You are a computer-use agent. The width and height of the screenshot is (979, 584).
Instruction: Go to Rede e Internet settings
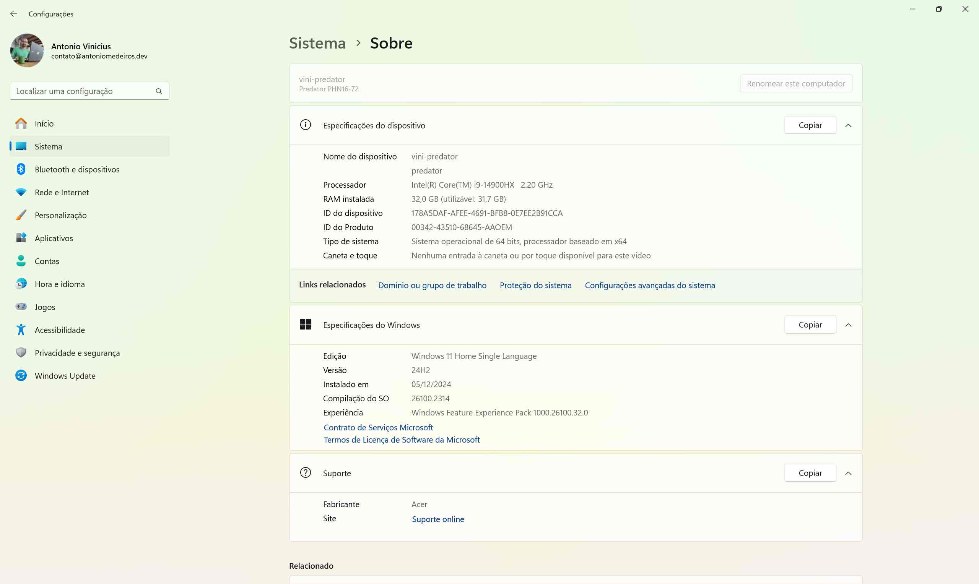[x=90, y=192]
